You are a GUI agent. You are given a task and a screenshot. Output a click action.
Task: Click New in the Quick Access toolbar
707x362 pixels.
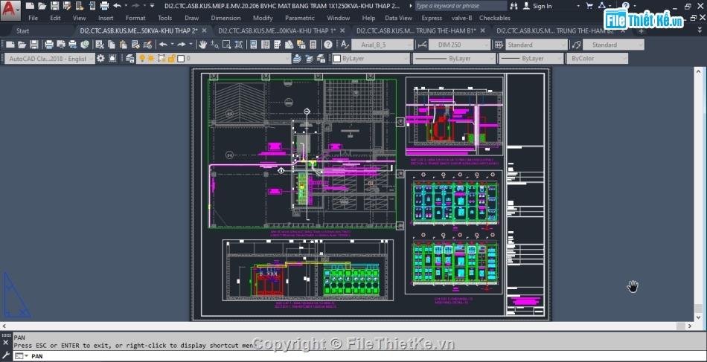[30, 6]
